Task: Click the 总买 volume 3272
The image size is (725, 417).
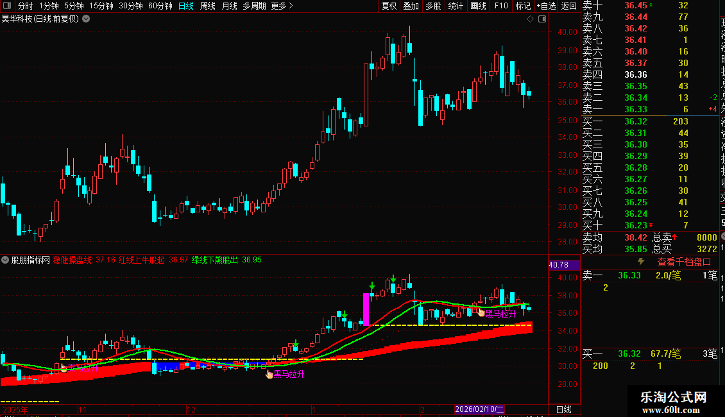Action: click(x=706, y=249)
